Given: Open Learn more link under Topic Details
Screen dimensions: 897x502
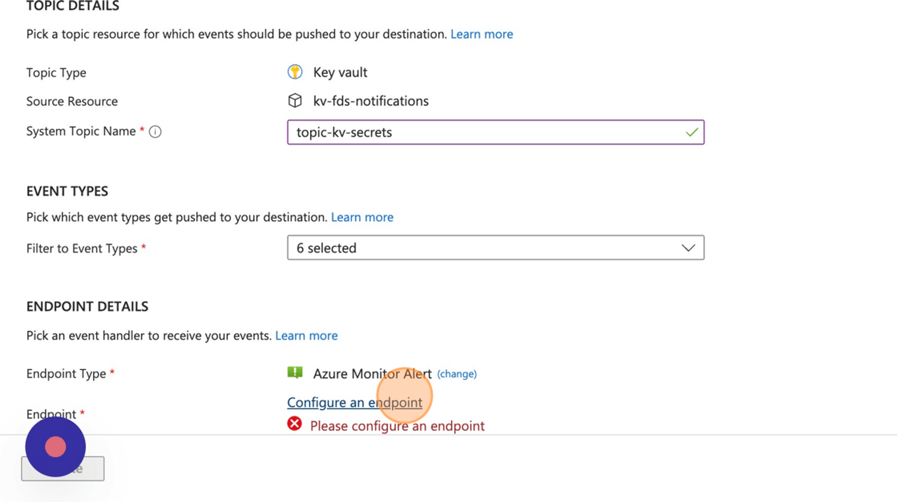Looking at the screenshot, I should [x=482, y=34].
